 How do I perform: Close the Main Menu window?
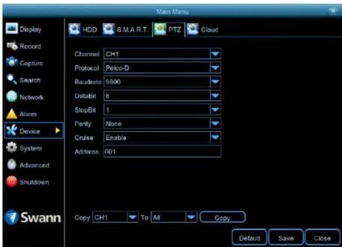click(x=333, y=11)
